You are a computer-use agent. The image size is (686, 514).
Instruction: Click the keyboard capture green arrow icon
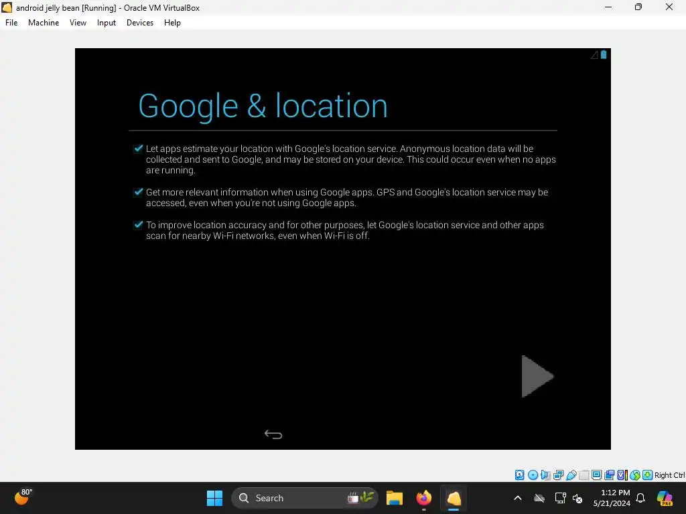[648, 475]
